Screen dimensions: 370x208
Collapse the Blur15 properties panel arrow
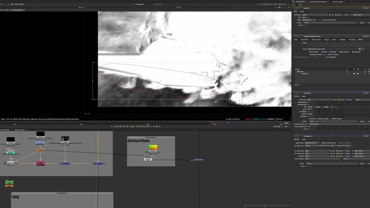pos(294,8)
